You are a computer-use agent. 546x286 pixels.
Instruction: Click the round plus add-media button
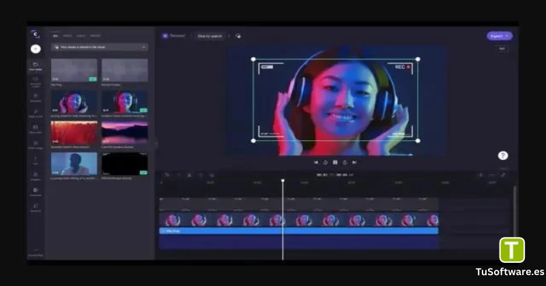click(35, 48)
